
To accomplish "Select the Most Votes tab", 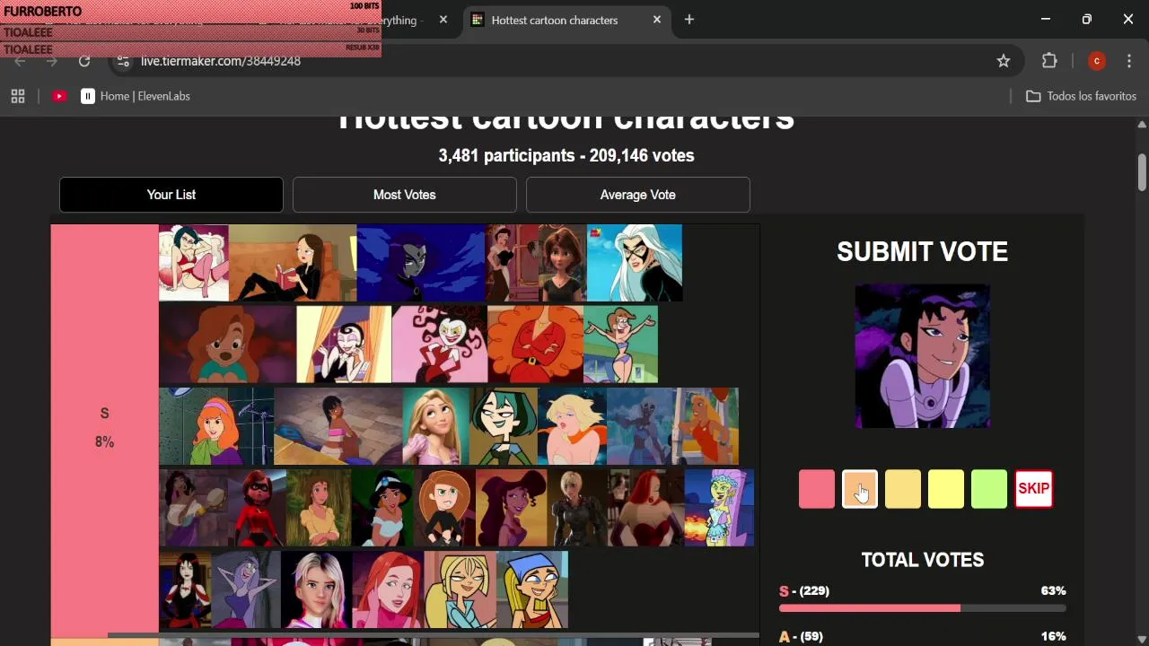I will tap(405, 195).
